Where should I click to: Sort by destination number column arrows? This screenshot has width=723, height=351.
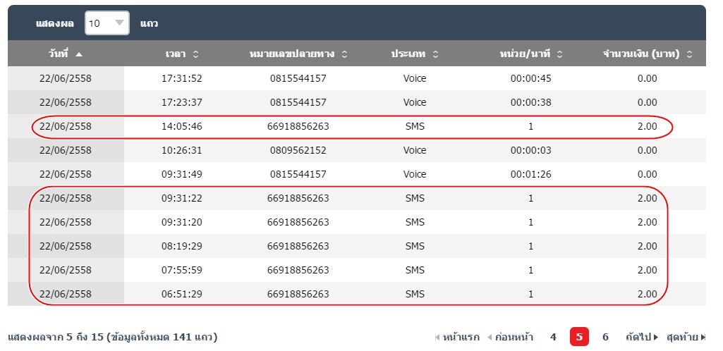coord(344,54)
